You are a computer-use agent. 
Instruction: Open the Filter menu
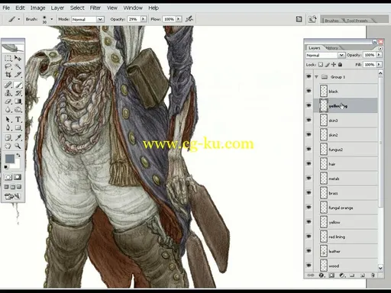point(95,8)
